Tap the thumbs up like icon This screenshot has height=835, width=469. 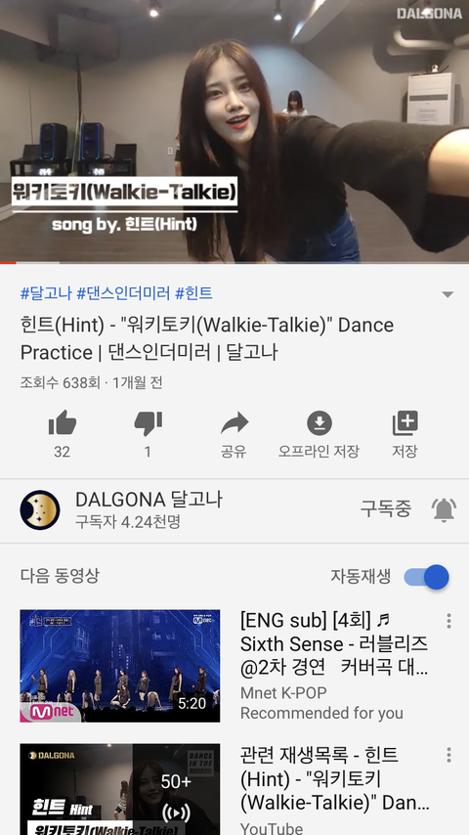pos(63,422)
